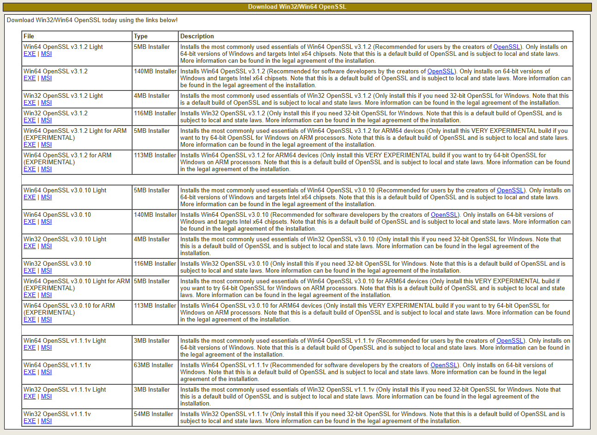Screen dimensions: 597x435
Task: Open EXE for v3.0.10 Light for ARM
Action: (x=30, y=295)
